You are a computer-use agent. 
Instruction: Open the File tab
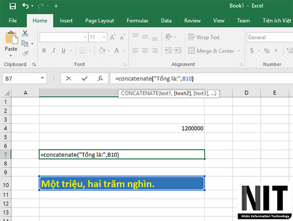tap(13, 21)
